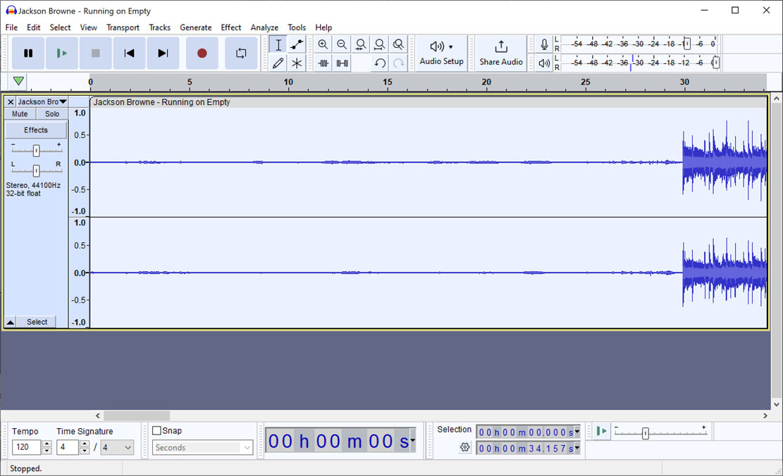
Task: Select the Selection (I-beam) tool
Action: tap(278, 44)
